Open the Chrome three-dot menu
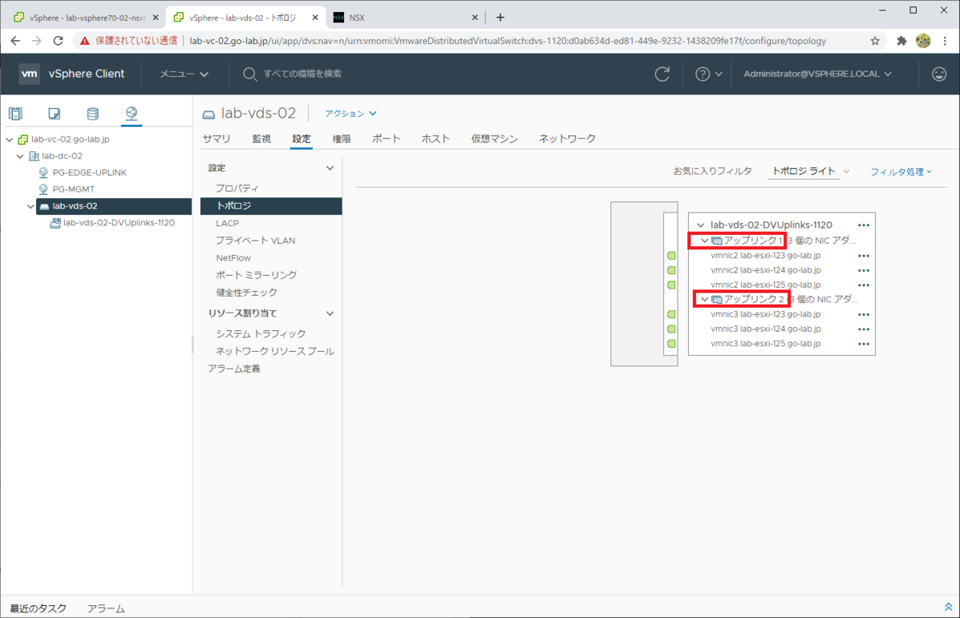This screenshot has height=618, width=960. [x=945, y=40]
